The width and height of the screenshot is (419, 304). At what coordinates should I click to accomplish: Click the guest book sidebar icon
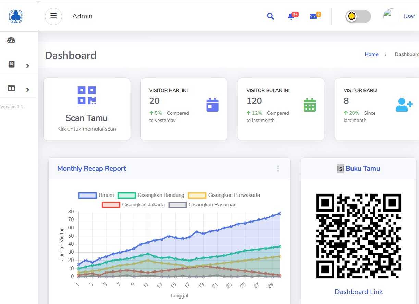(11, 64)
